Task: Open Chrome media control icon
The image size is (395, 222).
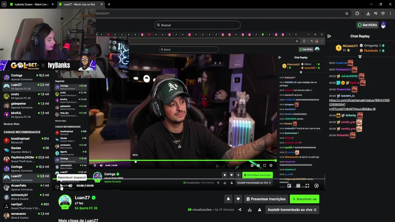Action: pos(376,14)
